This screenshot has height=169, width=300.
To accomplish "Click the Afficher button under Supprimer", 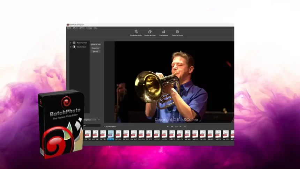I will (96, 52).
